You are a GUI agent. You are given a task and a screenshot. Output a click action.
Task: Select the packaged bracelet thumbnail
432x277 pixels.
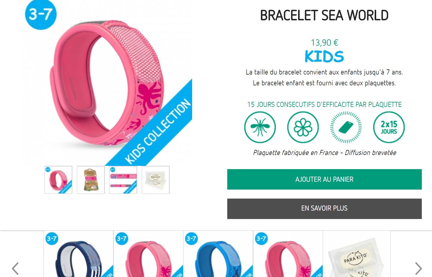(x=91, y=180)
